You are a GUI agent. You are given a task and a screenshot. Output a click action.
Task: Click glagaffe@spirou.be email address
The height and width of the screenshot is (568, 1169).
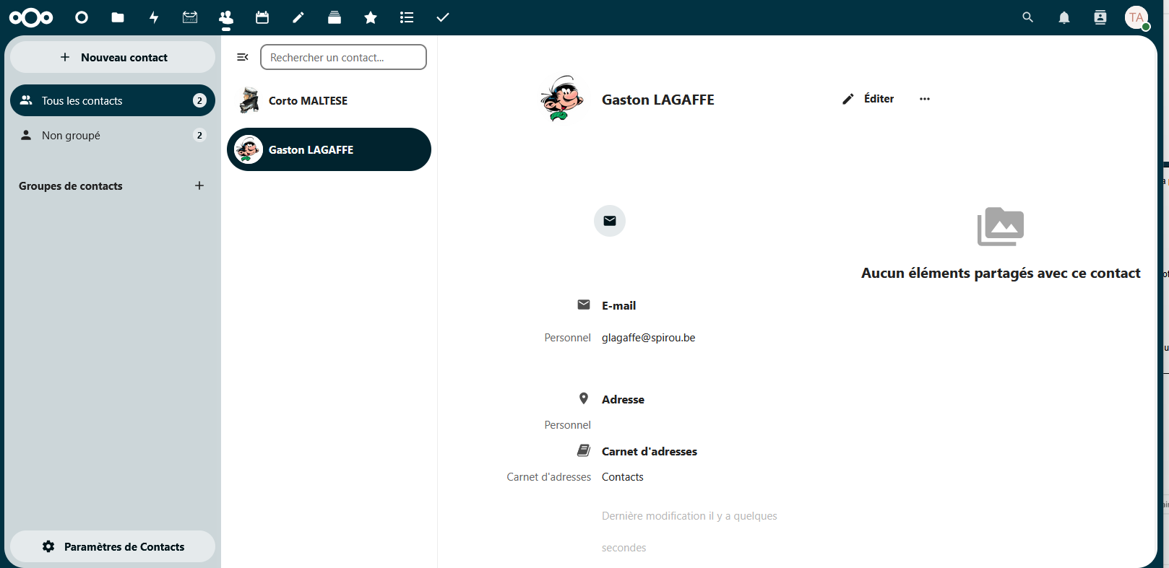coord(648,338)
